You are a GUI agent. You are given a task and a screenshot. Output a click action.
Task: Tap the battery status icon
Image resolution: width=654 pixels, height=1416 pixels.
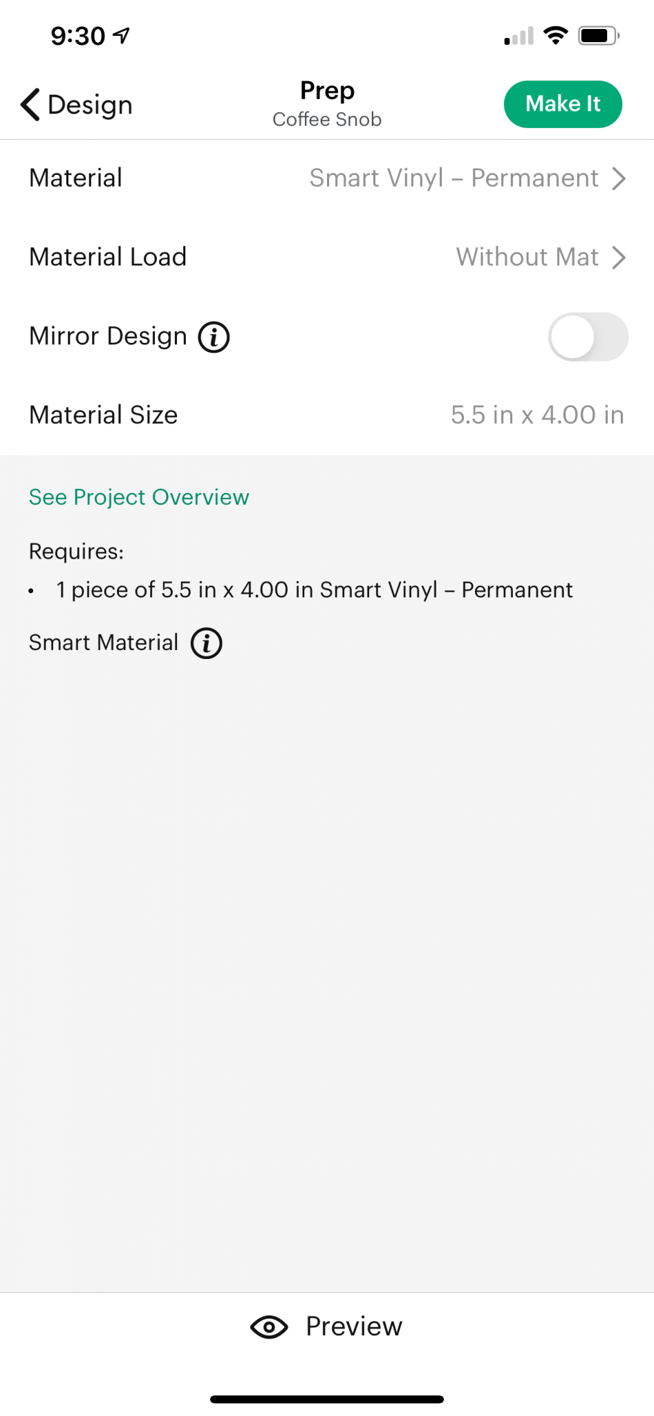[x=599, y=35]
